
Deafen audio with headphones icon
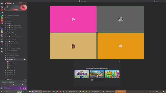(23, 88)
